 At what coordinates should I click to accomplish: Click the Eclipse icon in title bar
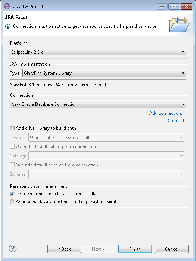(x=7, y=6)
